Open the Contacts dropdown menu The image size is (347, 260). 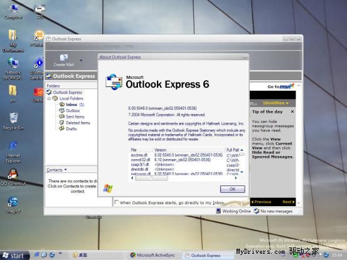(x=56, y=170)
